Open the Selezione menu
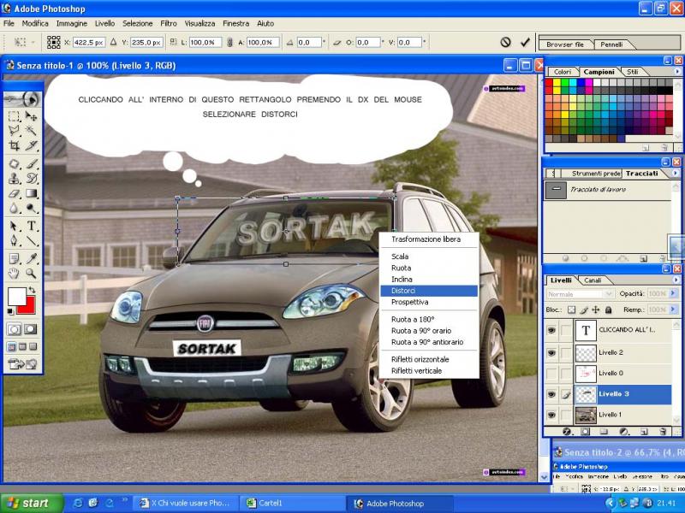 coord(138,24)
